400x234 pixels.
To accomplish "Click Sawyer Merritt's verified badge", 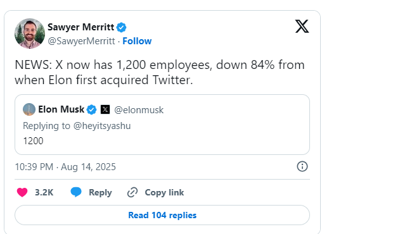I will [x=122, y=27].
